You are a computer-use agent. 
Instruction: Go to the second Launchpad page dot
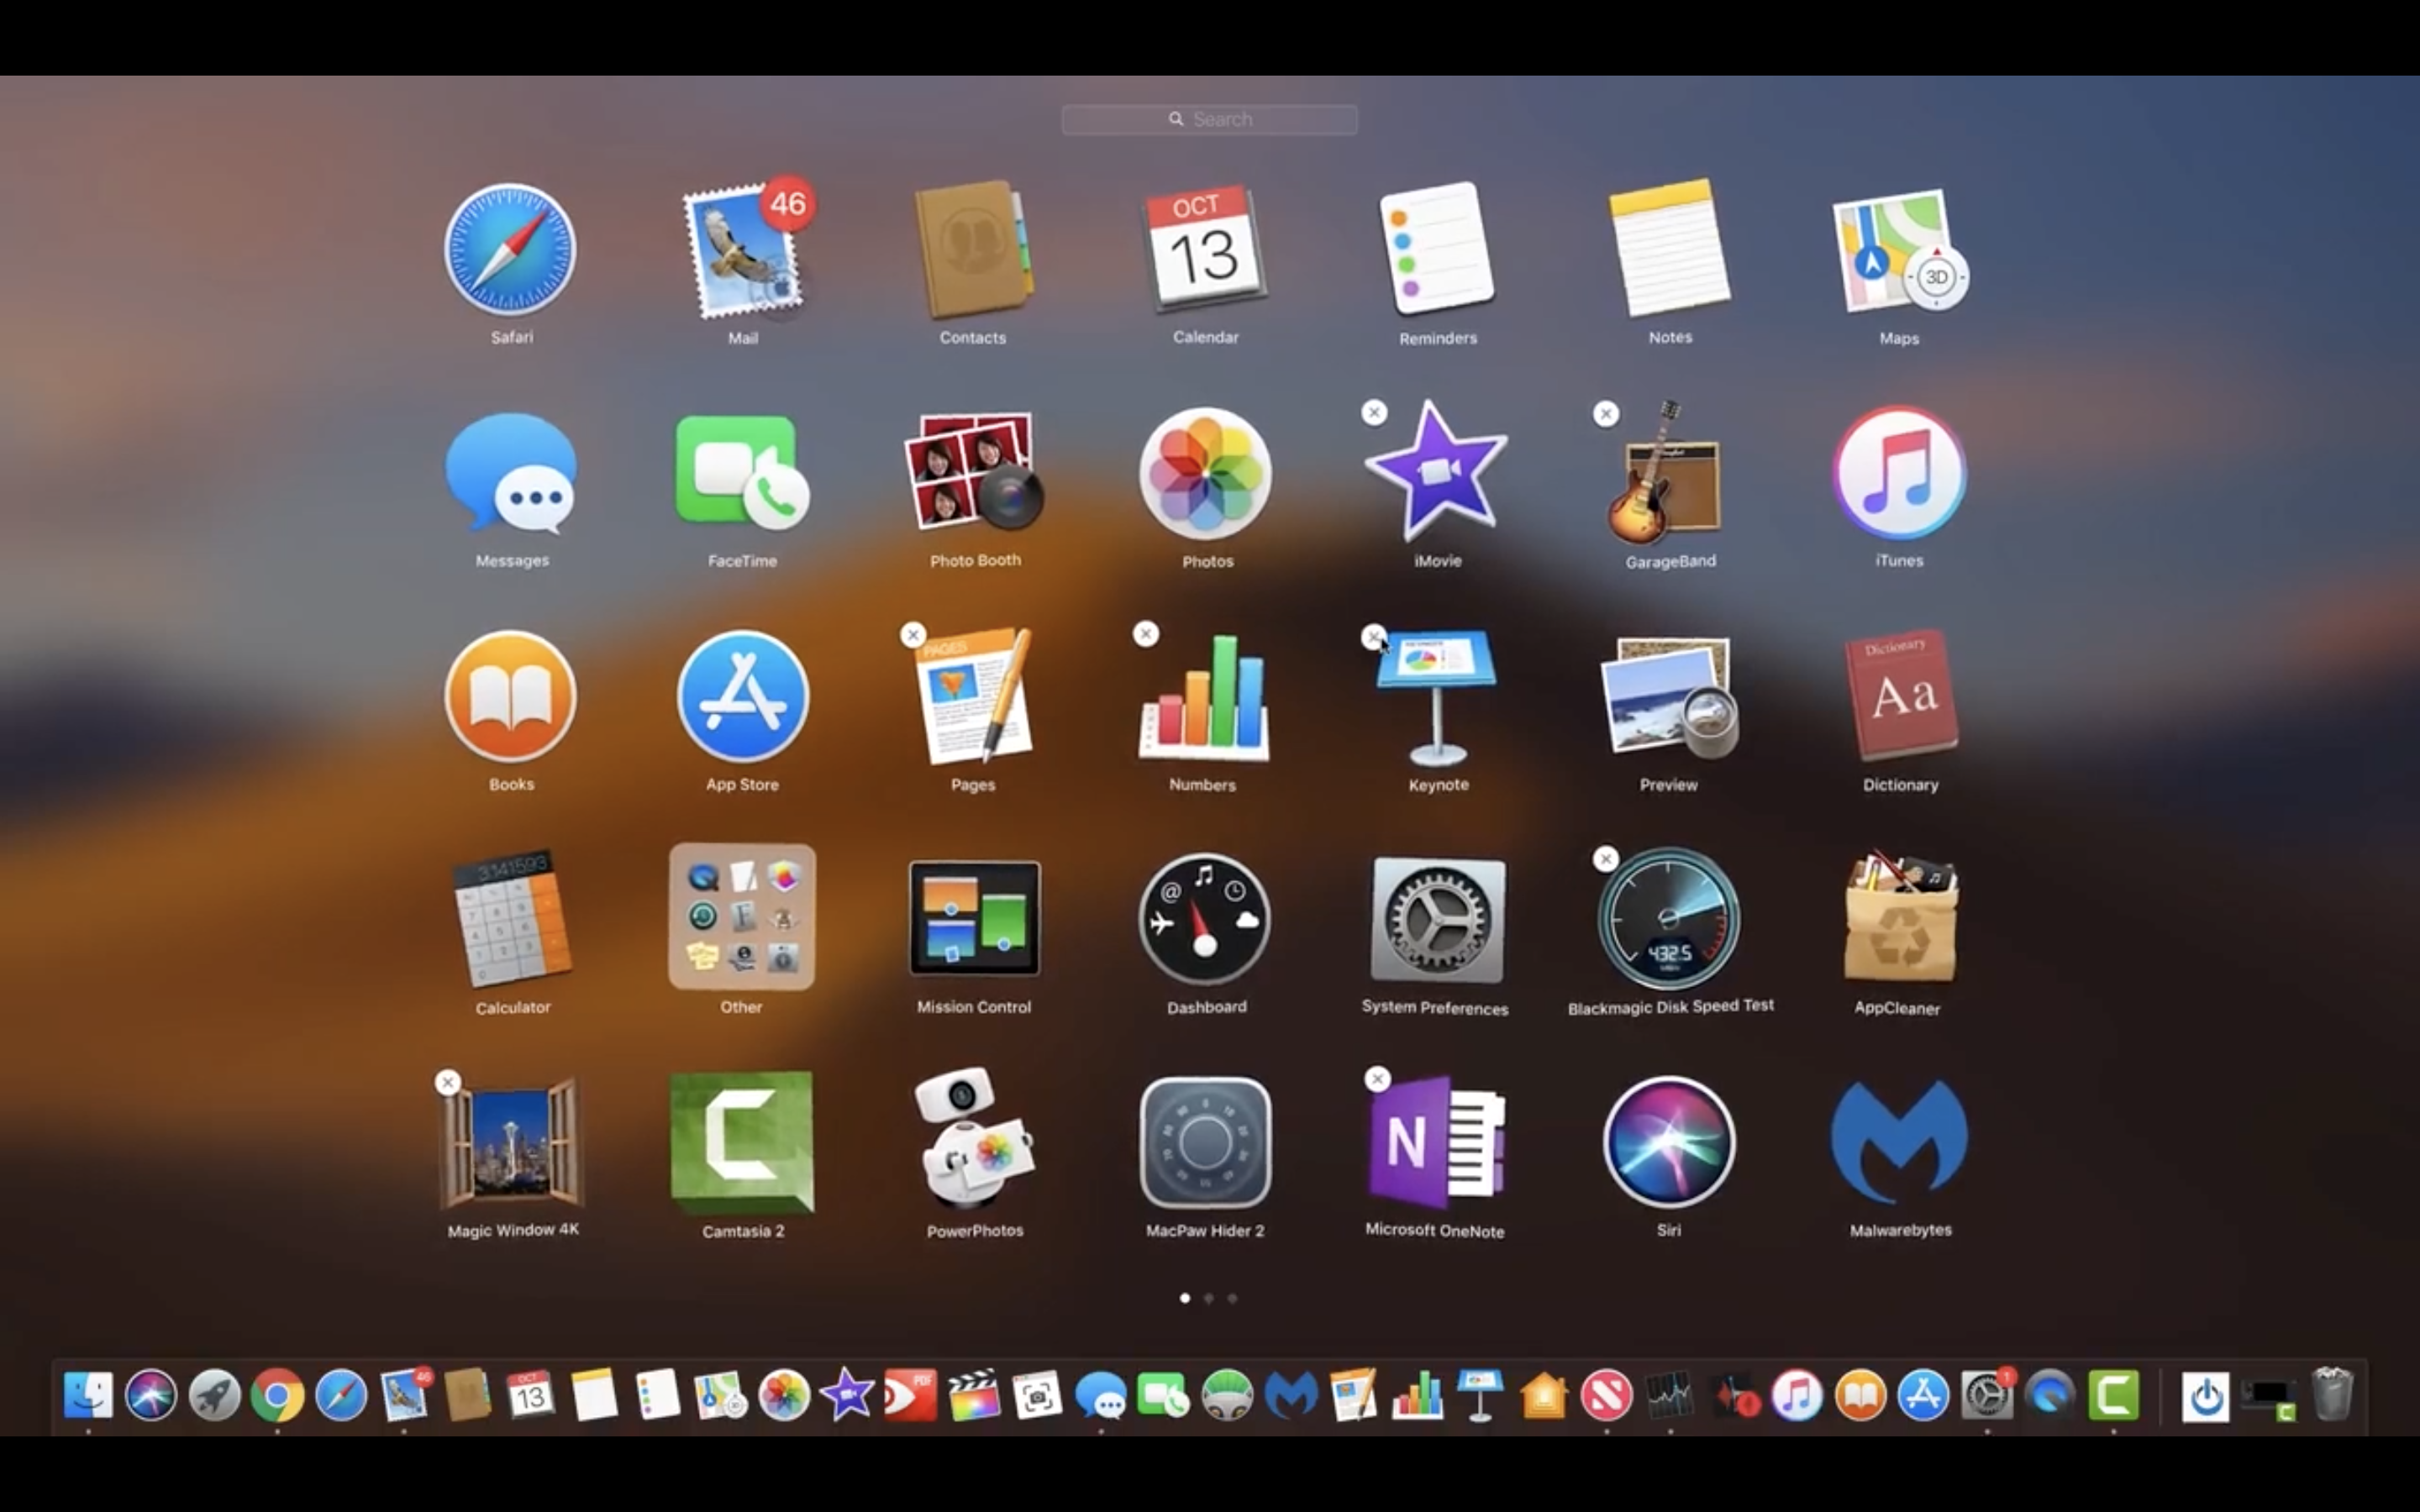1209,1298
